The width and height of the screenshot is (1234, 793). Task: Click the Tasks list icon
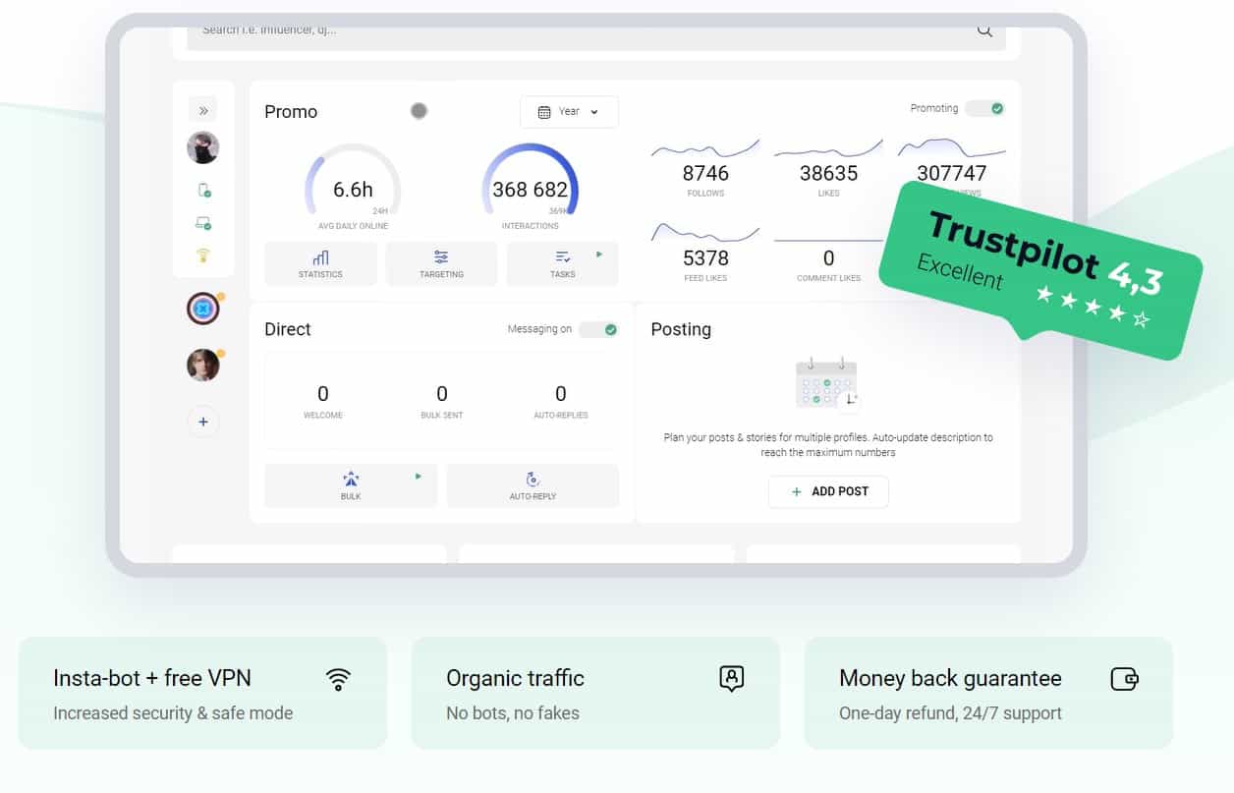click(x=562, y=256)
